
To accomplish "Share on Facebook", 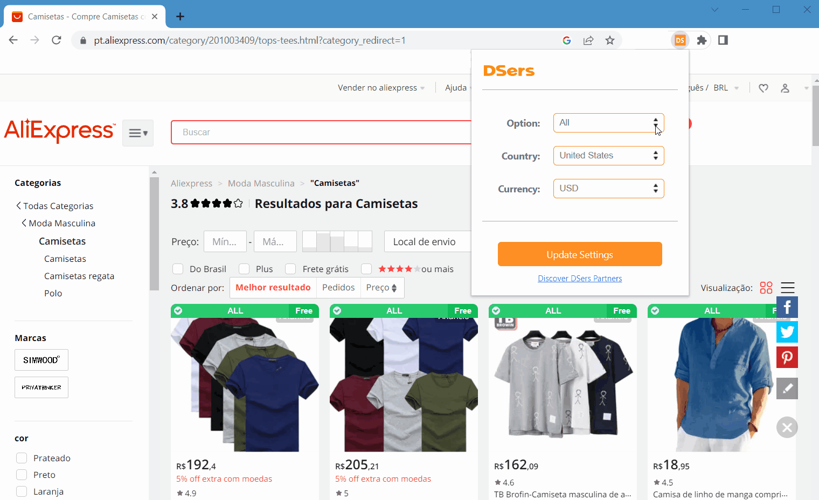I will pos(787,308).
